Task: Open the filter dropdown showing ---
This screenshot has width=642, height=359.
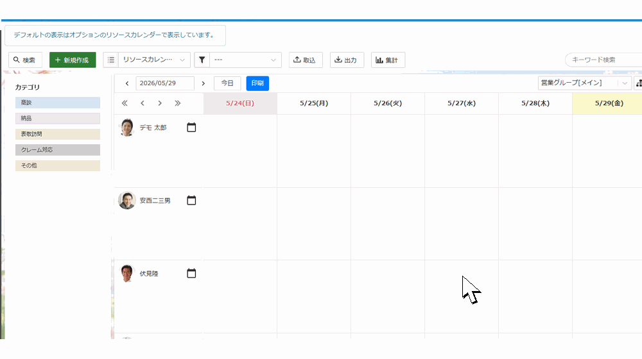Action: coord(246,60)
